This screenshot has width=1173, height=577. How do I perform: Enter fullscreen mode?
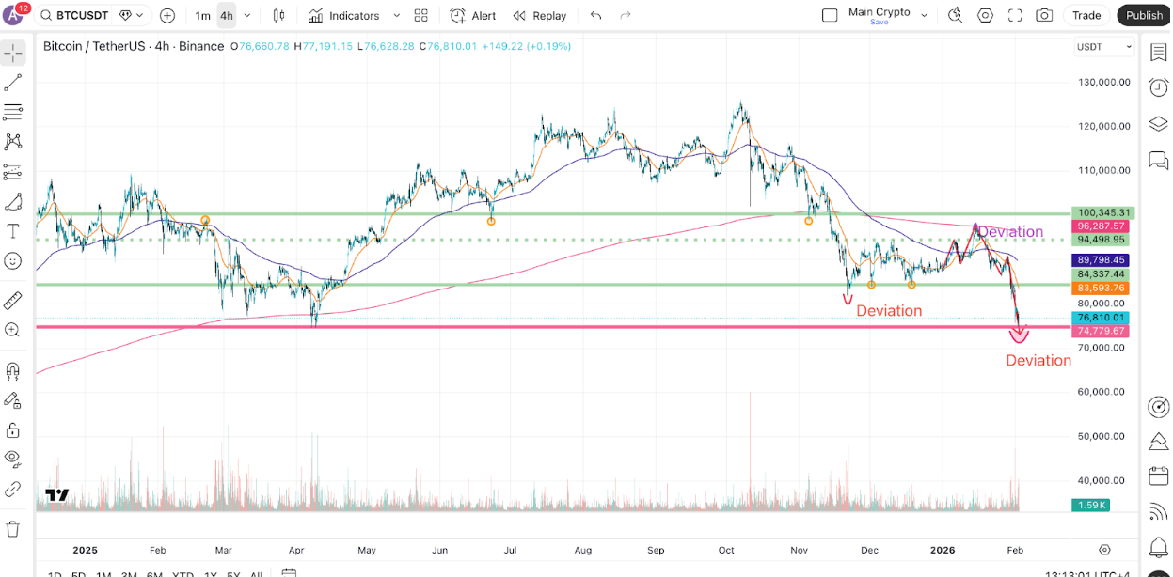[1015, 15]
